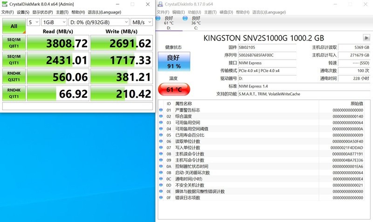
Task: Click the total host writes value 271679 GB
Action: point(354,55)
